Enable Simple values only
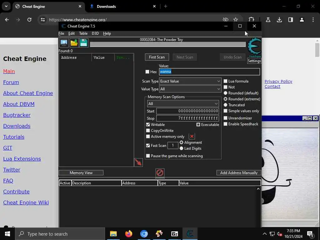 [226, 111]
